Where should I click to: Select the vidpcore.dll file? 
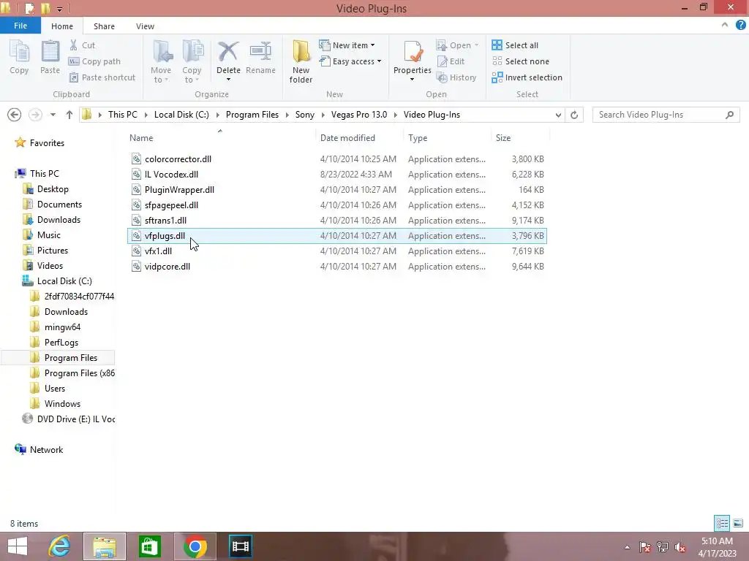336,266
